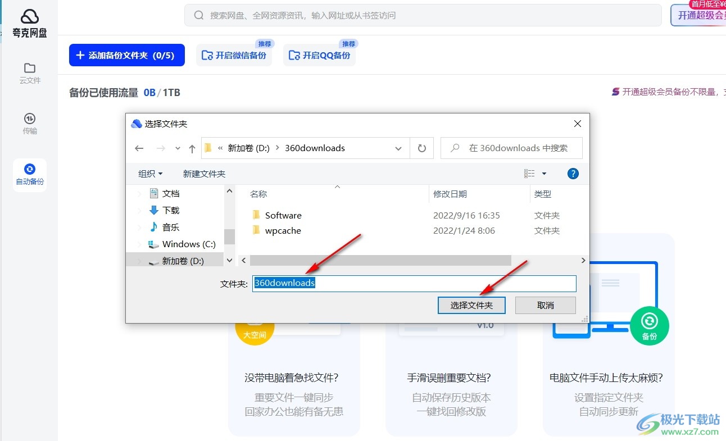Click the Software folder icon
The image size is (726, 441).
coord(256,215)
